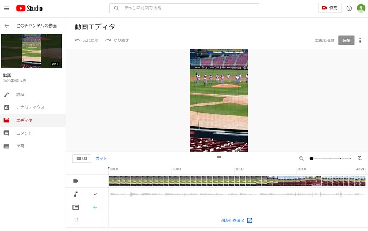Open the hamburger navigation menu
The image size is (368, 231).
[6, 9]
